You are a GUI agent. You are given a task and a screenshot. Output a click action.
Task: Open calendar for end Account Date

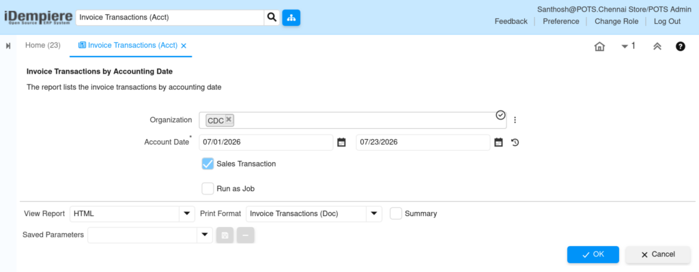pos(499,142)
